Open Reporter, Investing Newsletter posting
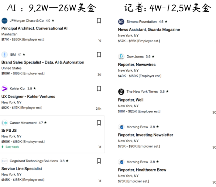 click(145, 135)
